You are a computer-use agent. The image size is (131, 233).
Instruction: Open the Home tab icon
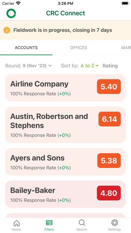[x=16, y=223]
